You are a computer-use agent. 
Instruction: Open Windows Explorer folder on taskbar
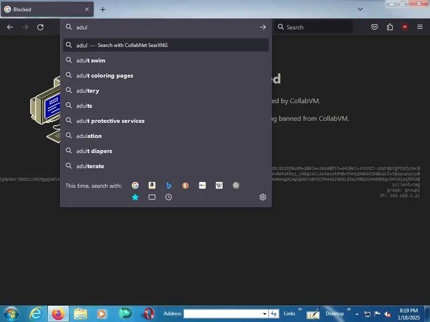pyautogui.click(x=80, y=314)
